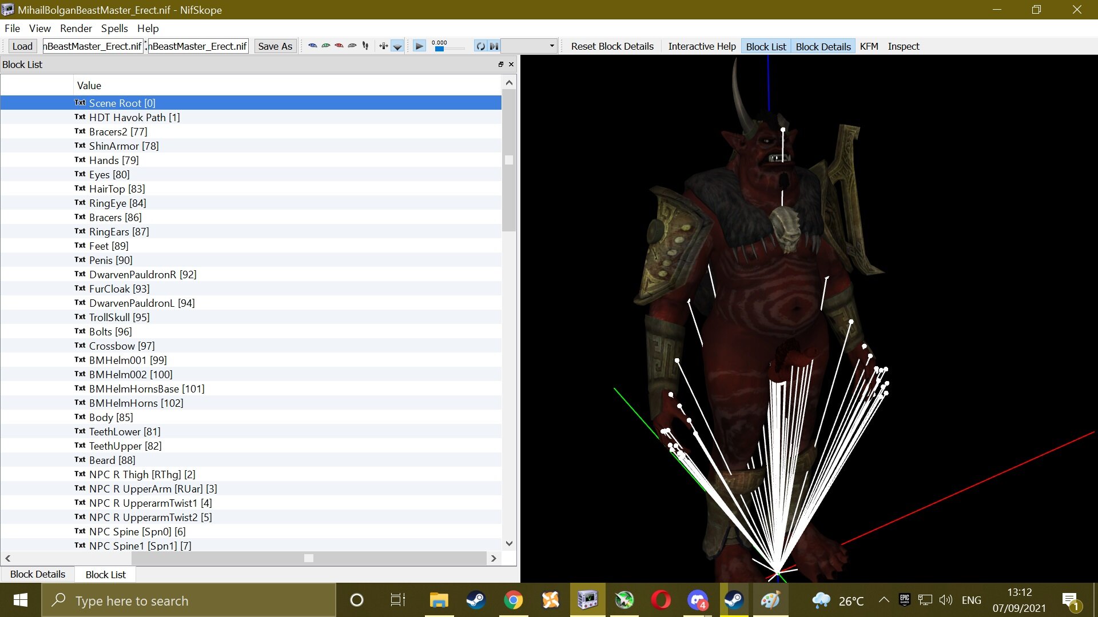Image resolution: width=1098 pixels, height=617 pixels.
Task: Click block list scroll down arrow
Action: (x=509, y=543)
